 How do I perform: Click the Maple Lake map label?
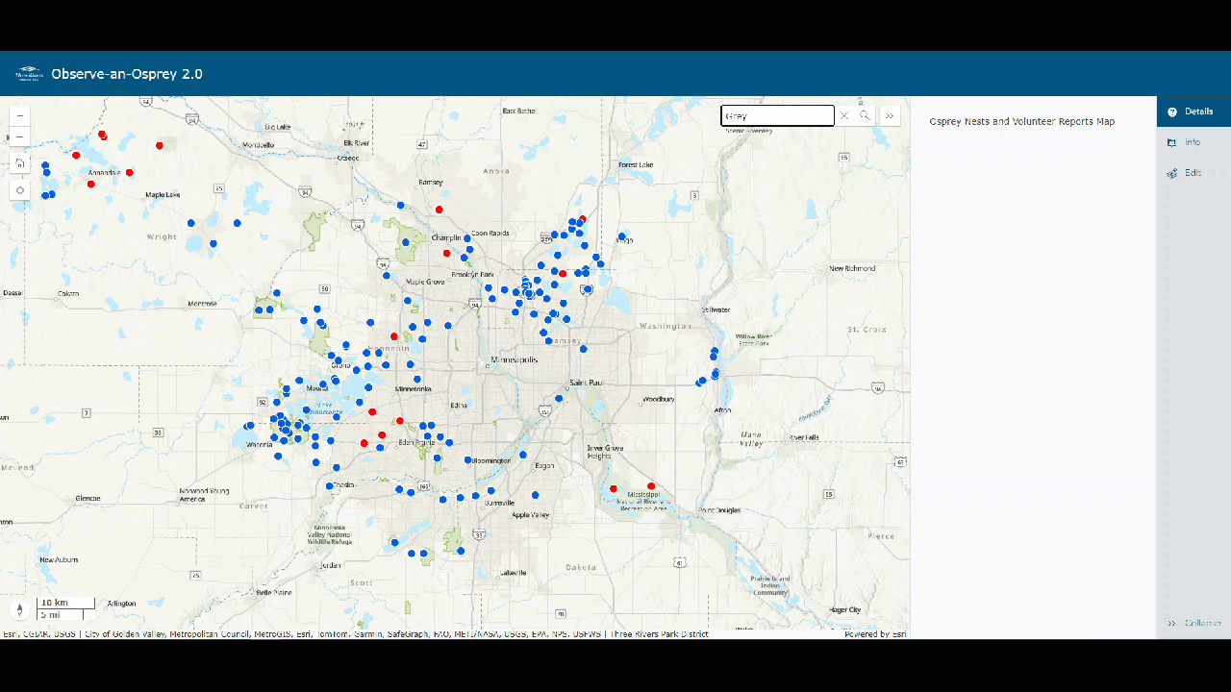coord(163,195)
